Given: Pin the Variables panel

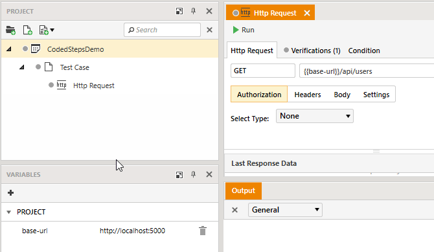Looking at the screenshot, I should 193,174.
